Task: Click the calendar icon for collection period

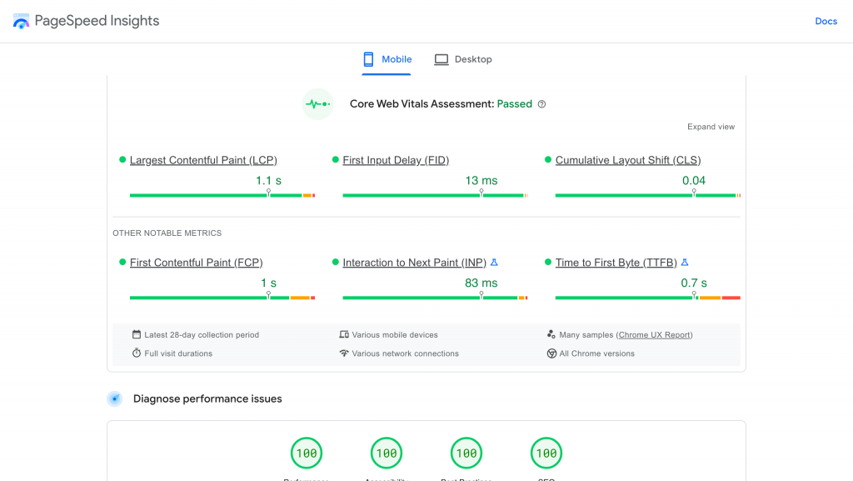Action: tap(137, 334)
